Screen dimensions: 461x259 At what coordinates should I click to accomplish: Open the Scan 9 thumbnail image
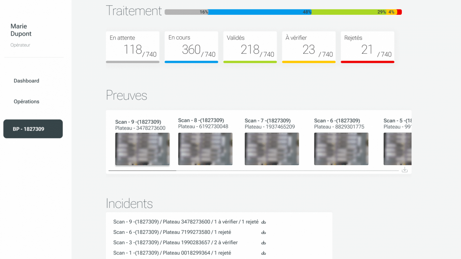click(142, 149)
